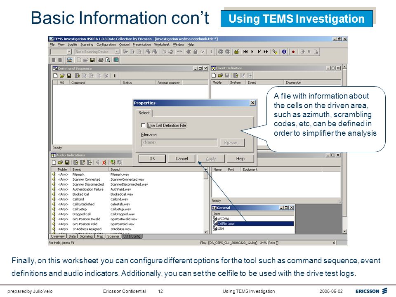The height and width of the screenshot is (297, 396).
Task: Click the green activate-sounds icon in Audio Indications toolbar
Action: point(113,163)
